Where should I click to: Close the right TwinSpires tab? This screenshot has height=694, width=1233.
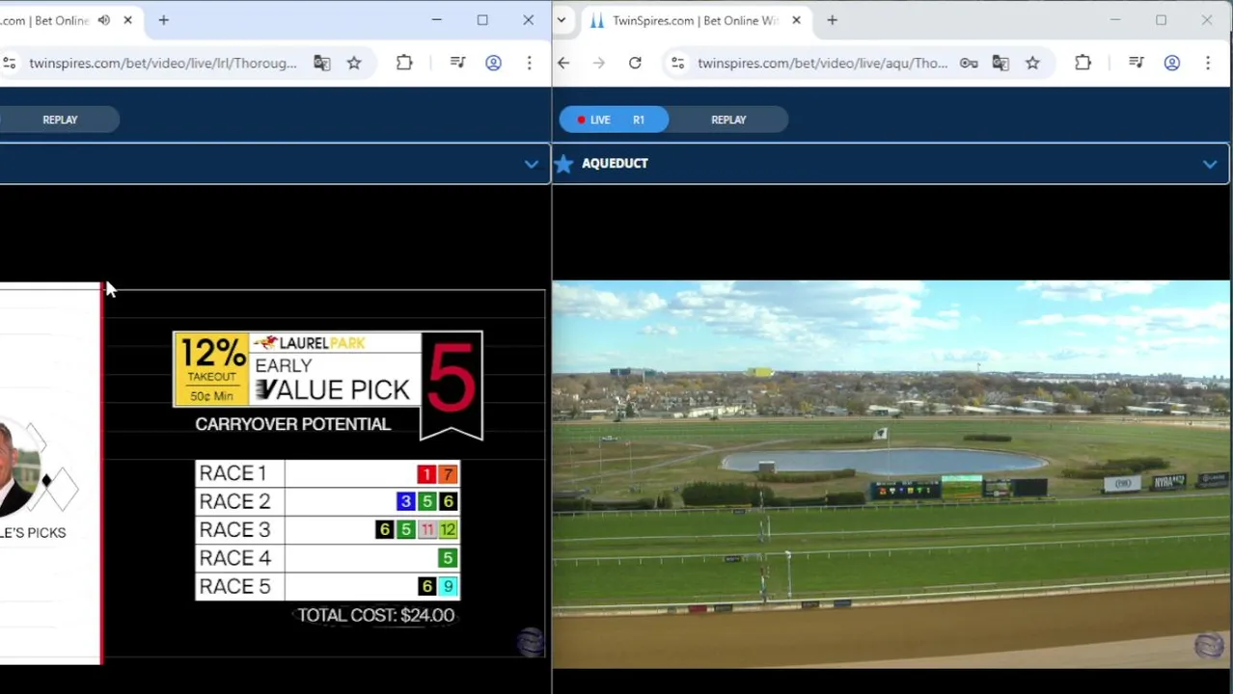pos(796,20)
